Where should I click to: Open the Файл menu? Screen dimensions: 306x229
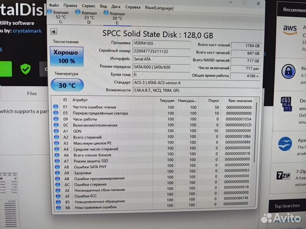click(54, 5)
